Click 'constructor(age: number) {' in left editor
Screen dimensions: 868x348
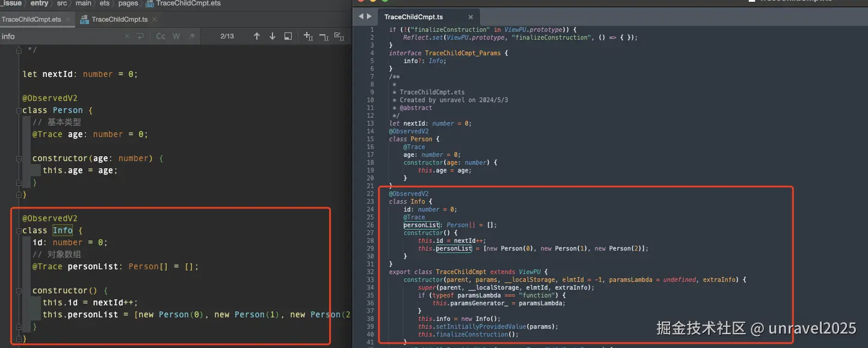(98, 159)
